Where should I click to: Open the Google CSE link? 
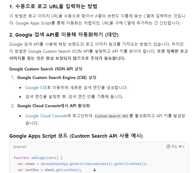pyautogui.click(x=36, y=88)
